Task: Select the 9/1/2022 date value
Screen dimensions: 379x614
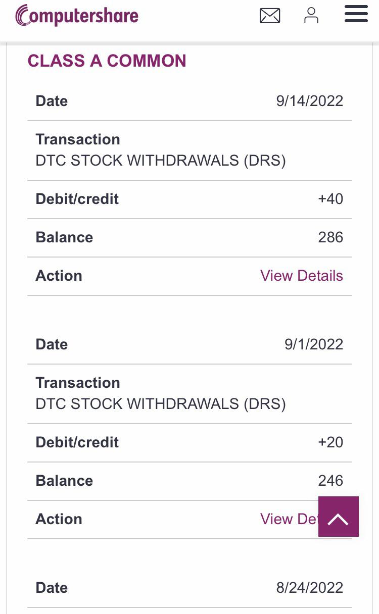Action: click(x=314, y=344)
